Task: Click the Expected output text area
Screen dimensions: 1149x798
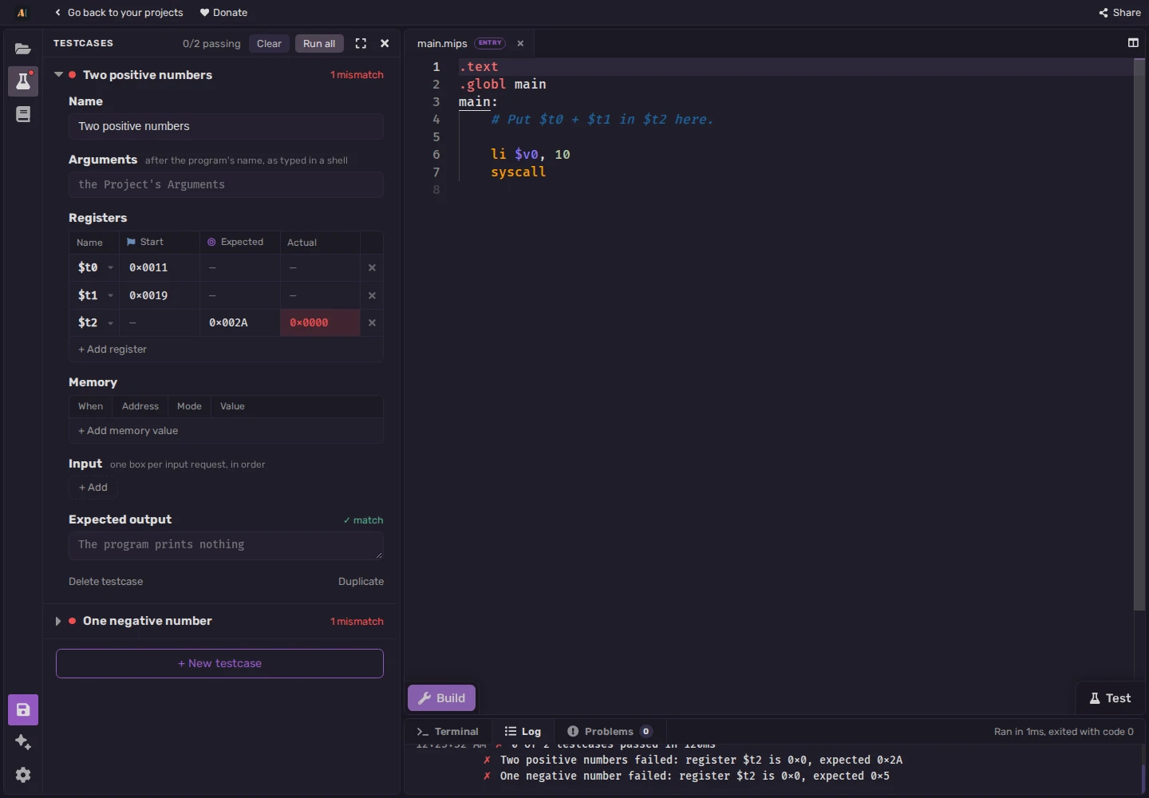Action: click(226, 546)
